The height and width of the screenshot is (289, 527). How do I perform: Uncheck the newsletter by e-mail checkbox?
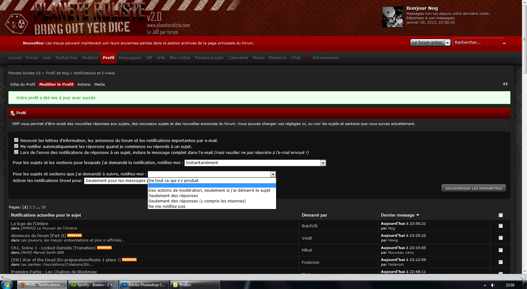coord(16,140)
